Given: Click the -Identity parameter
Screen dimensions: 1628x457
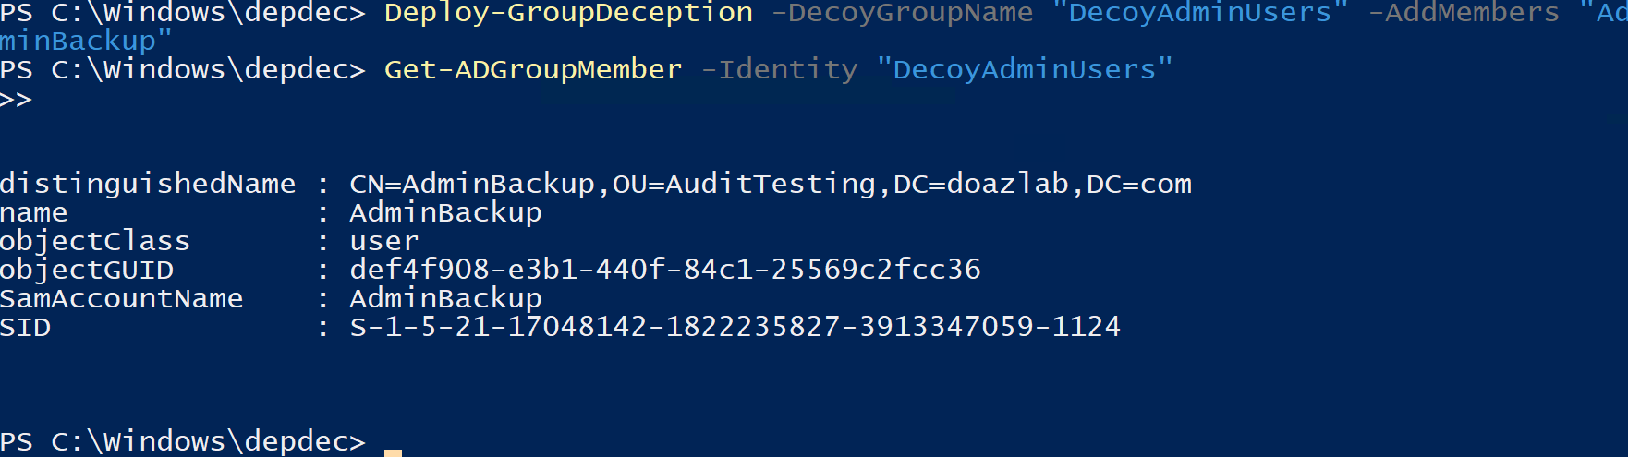Looking at the screenshot, I should [x=779, y=69].
